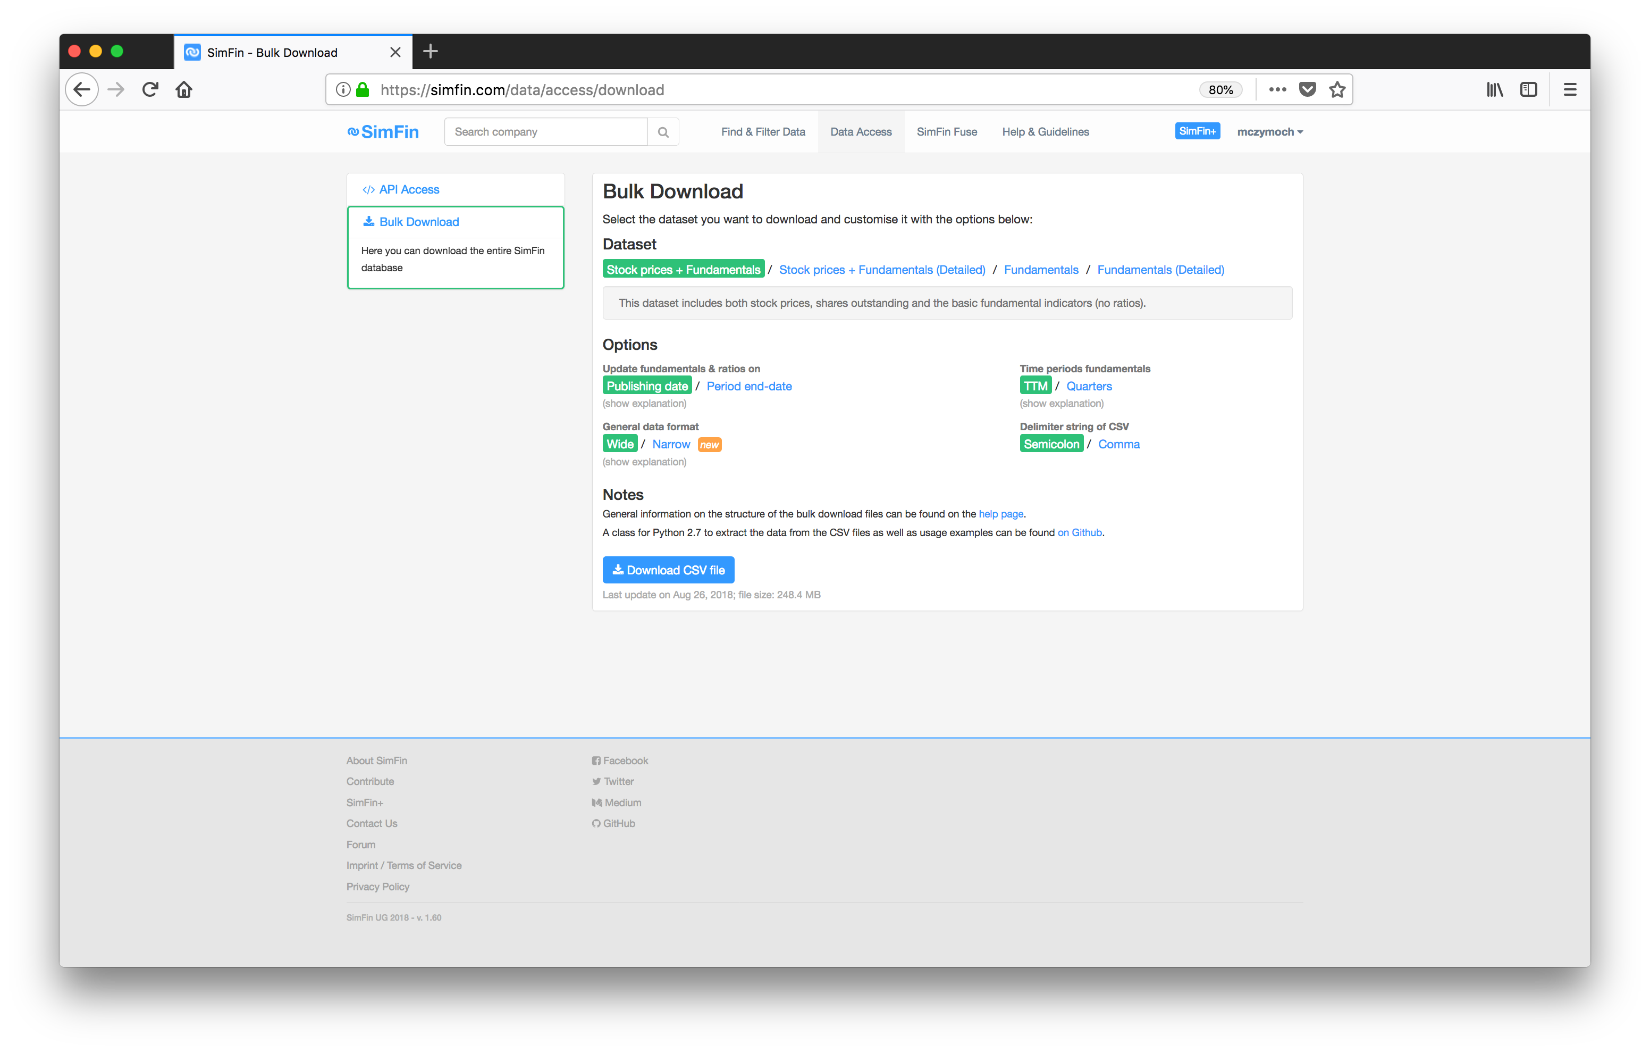
Task: Save page to Pocket icon
Action: [x=1307, y=90]
